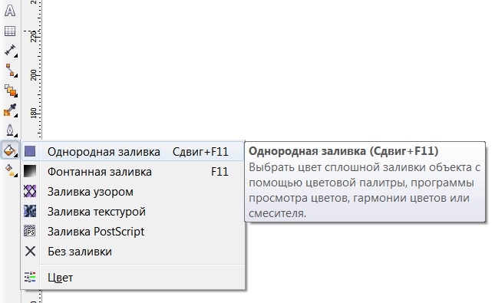This screenshot has height=303, width=495.
Task: Select the Interactive Fill tool icon
Action: point(11,170)
